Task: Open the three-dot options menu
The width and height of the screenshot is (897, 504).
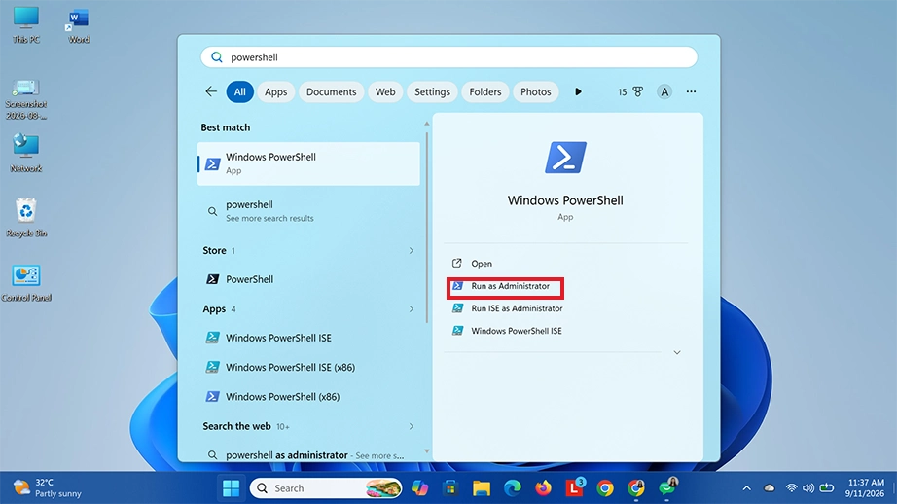Action: 691,91
